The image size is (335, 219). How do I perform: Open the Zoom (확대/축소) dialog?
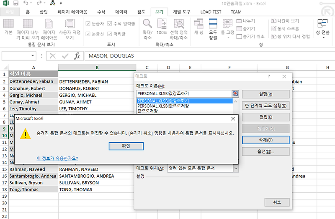[x=147, y=29]
